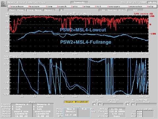Click the Meyer Sound logo icon
The image size is (158, 119).
coord(4,4)
